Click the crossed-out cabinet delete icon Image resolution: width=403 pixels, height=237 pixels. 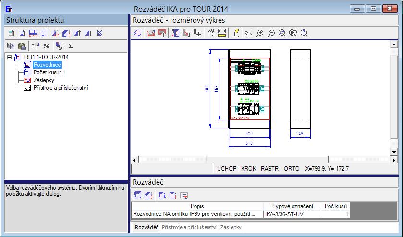pos(99,33)
